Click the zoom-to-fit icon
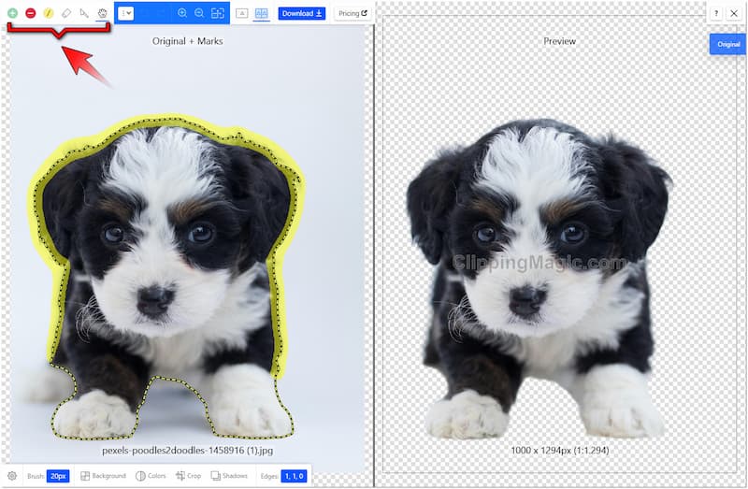748x489 pixels. point(218,13)
